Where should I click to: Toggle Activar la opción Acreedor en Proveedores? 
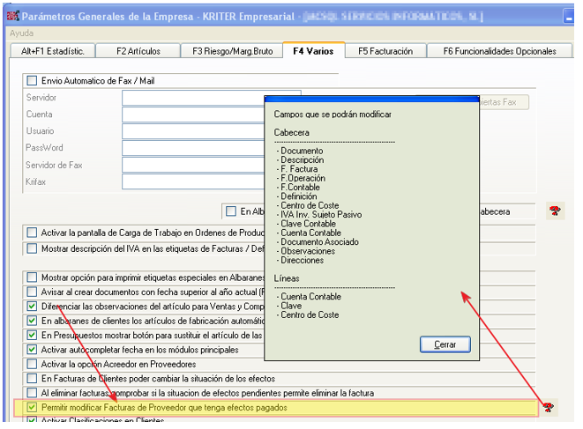coord(34,365)
